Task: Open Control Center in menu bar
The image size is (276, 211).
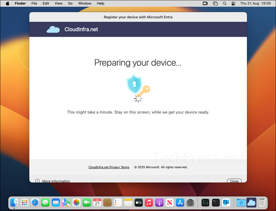Action: pyautogui.click(x=234, y=3)
